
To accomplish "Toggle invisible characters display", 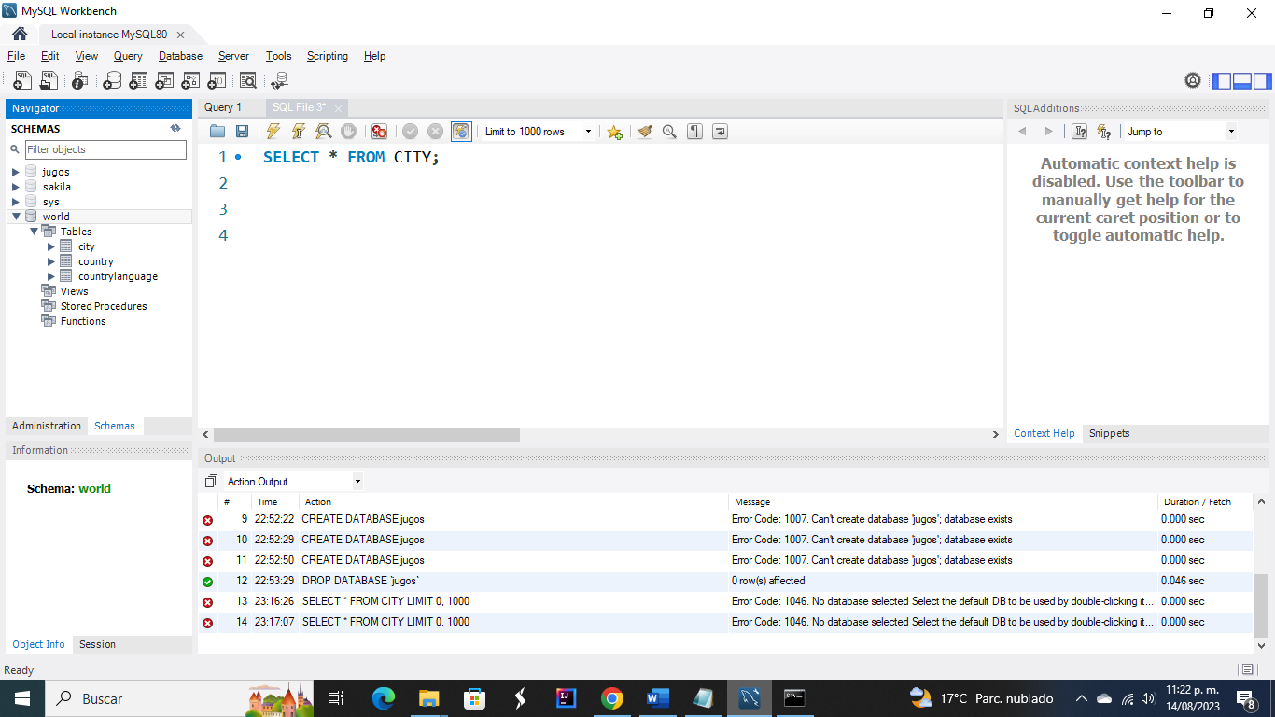I will [x=694, y=132].
